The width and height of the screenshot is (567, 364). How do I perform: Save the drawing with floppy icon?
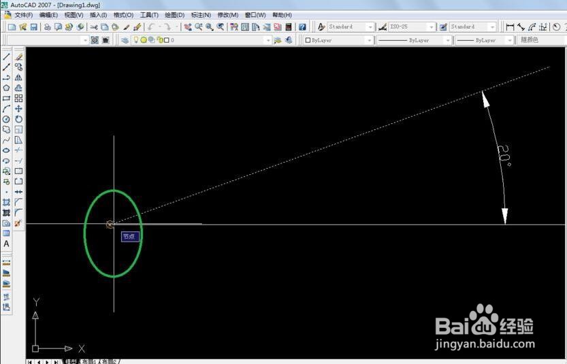pyautogui.click(x=33, y=27)
